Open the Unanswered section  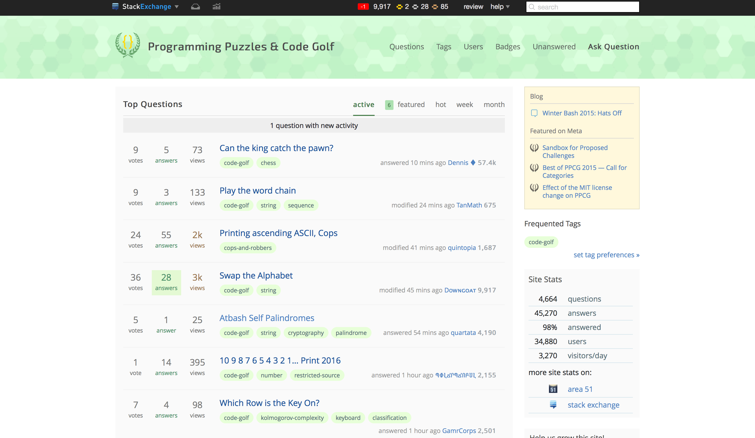[x=554, y=46]
